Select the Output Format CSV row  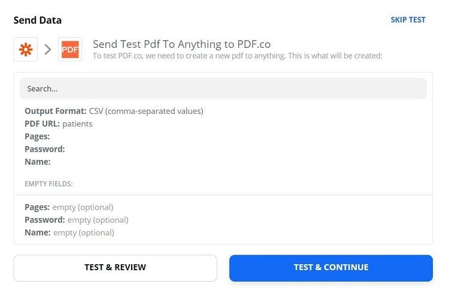(x=114, y=111)
